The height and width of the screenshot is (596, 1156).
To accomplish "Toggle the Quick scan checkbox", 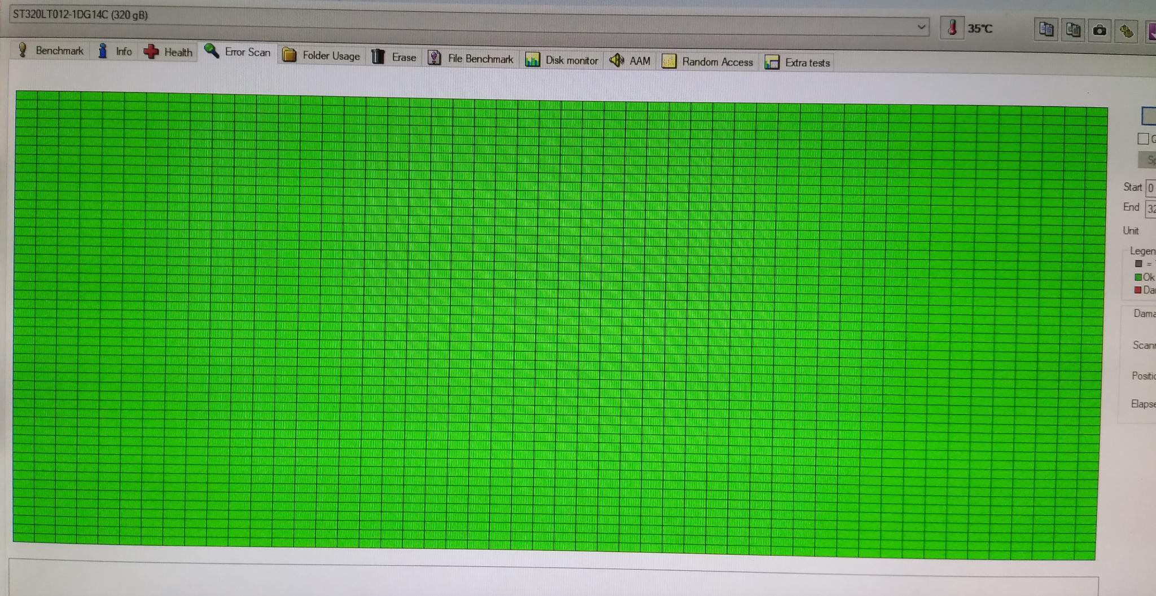I will tap(1143, 139).
